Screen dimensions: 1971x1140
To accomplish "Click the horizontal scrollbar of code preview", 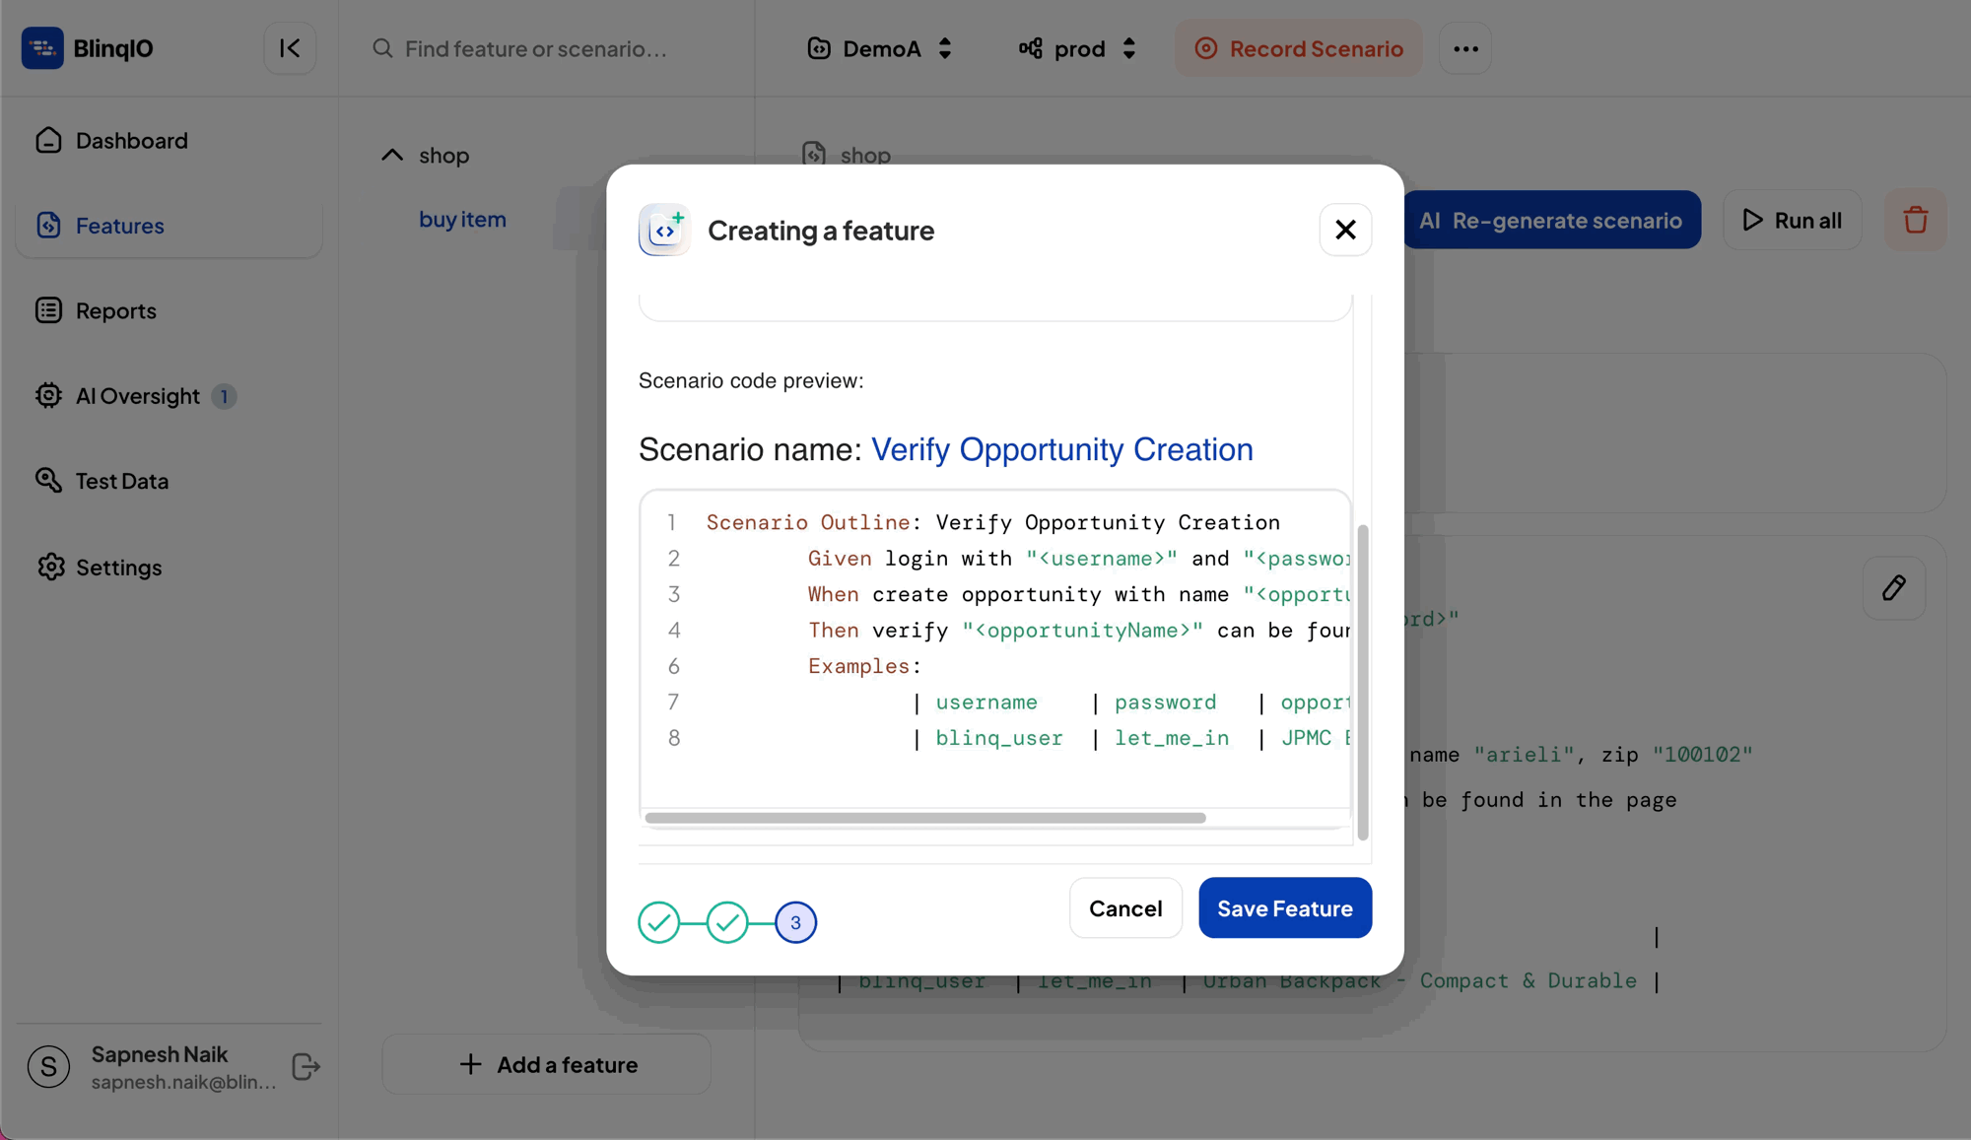I will pos(924,818).
